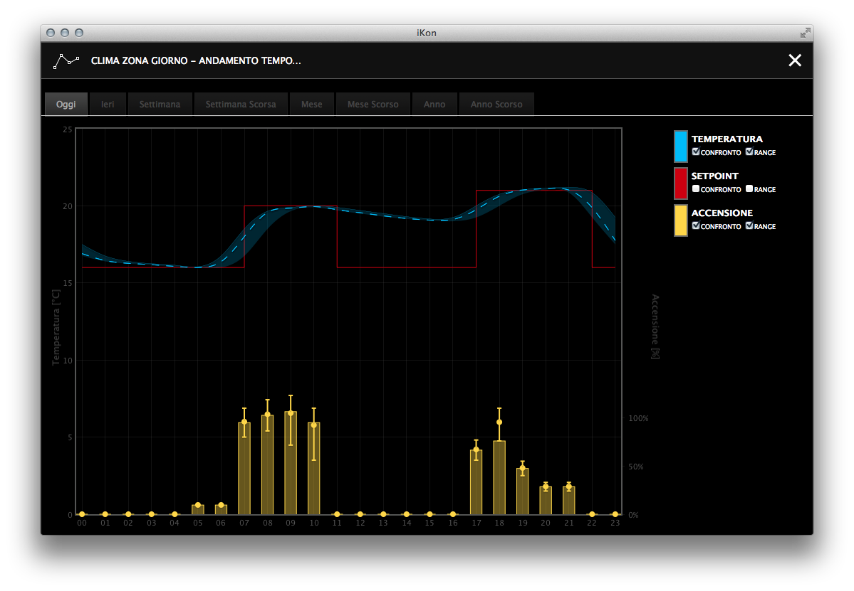Open the Settimana tab

click(160, 104)
